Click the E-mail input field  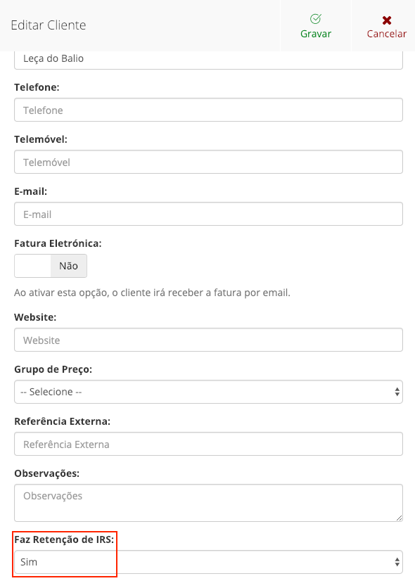[x=208, y=214]
